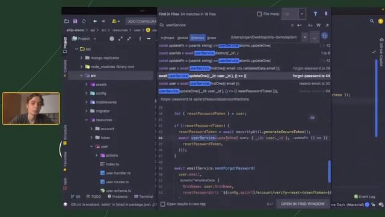Screen dimensions: 385x217
Task: Open the TODO tool window tab
Action: 94,197
